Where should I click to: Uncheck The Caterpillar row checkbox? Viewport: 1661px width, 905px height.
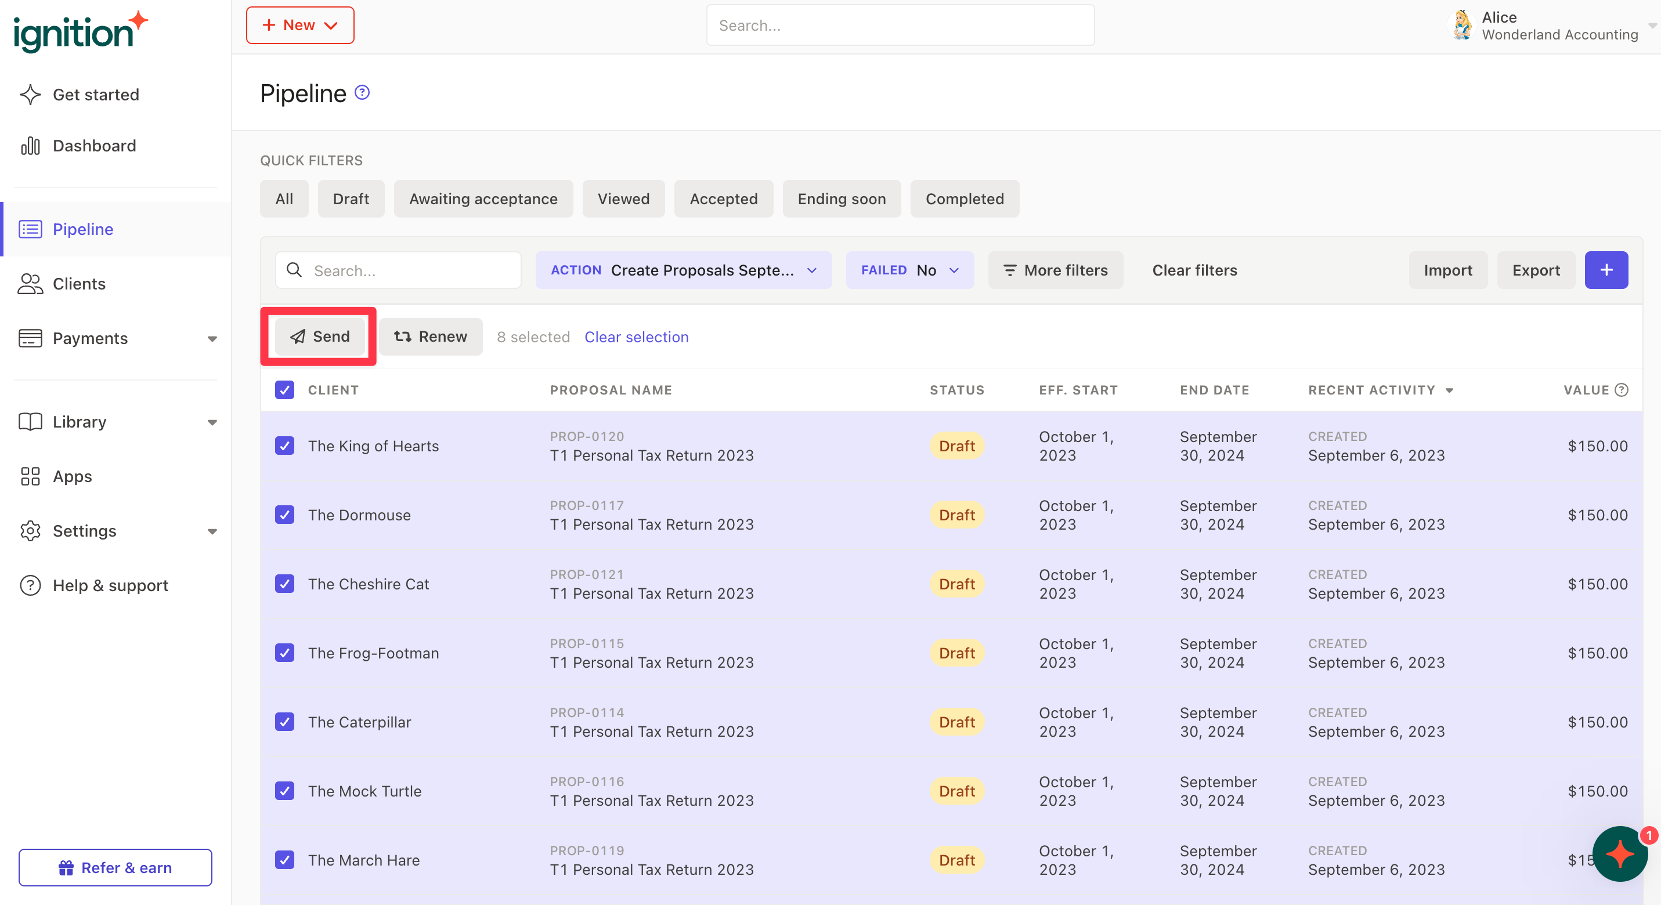pos(284,722)
